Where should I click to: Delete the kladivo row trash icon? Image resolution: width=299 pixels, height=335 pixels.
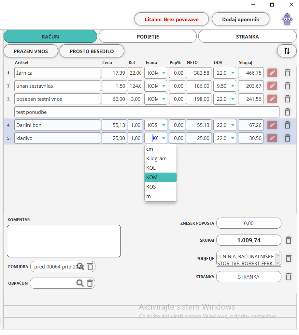point(288,138)
